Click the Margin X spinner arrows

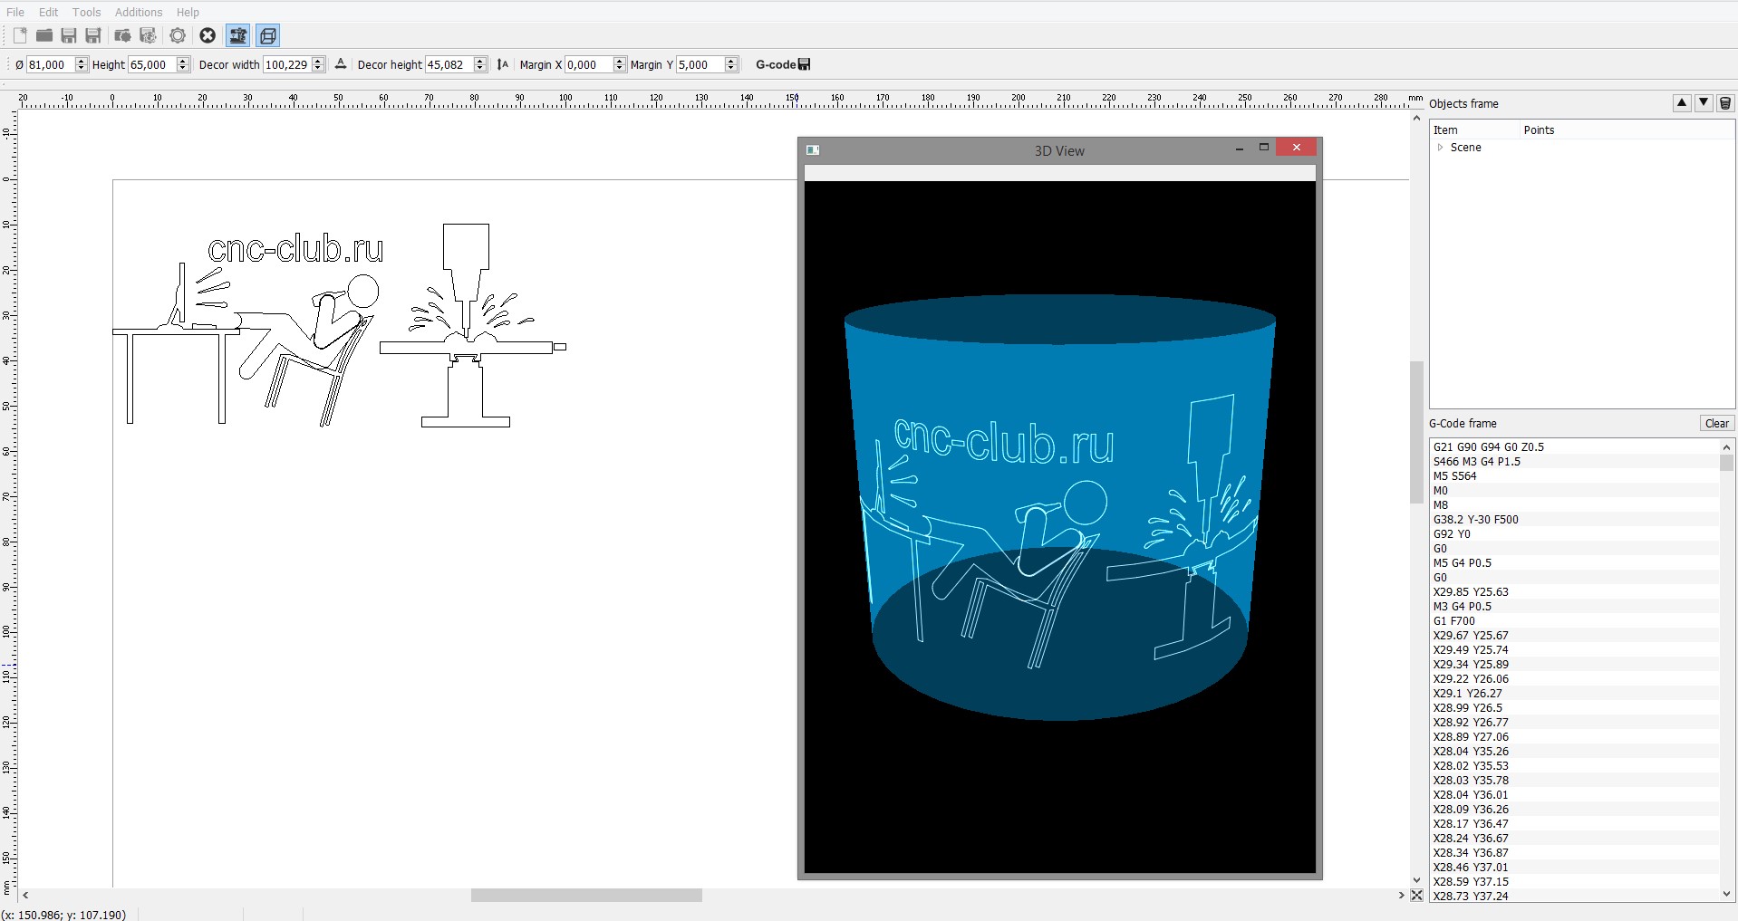click(x=620, y=64)
